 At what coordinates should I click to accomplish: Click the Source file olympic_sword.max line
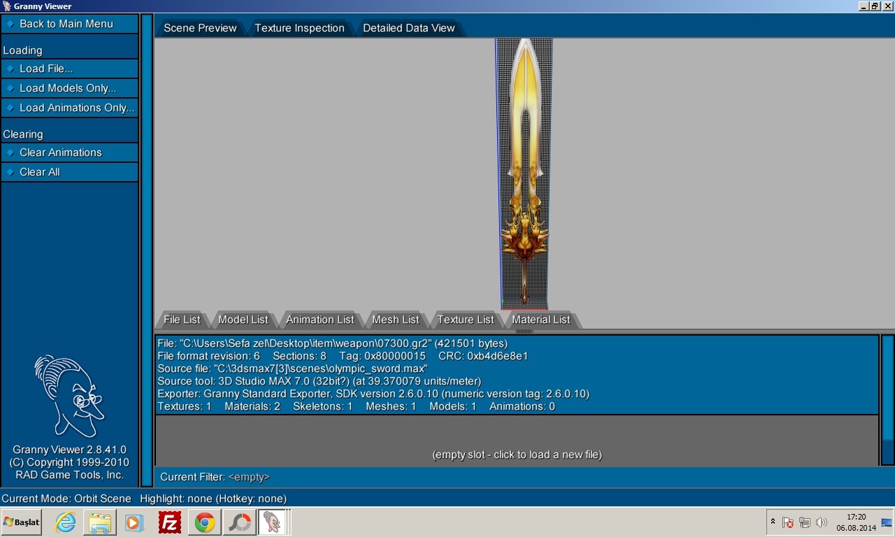click(292, 368)
